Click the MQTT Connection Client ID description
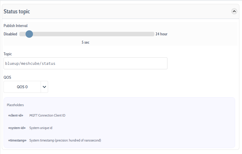The width and height of the screenshot is (242, 154). pyautogui.click(x=47, y=115)
